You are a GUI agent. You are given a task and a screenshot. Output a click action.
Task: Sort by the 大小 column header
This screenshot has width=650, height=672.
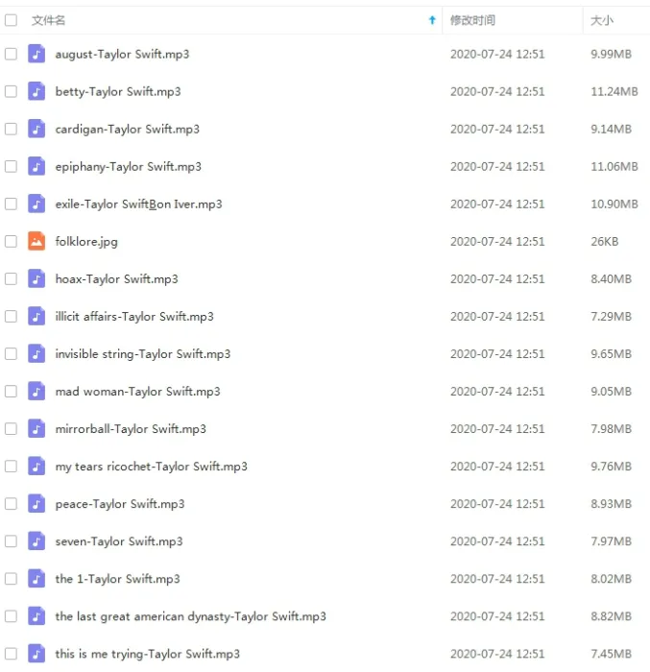click(x=602, y=20)
